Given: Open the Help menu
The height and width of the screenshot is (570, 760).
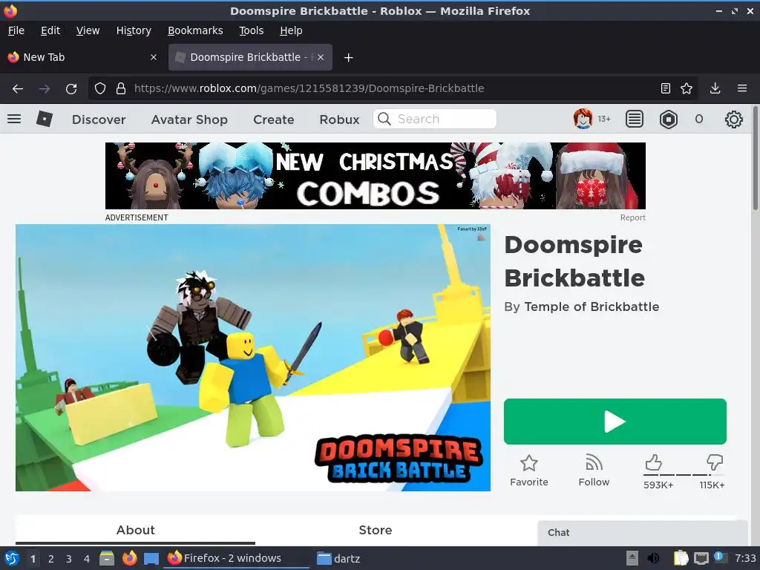Looking at the screenshot, I should tap(291, 30).
